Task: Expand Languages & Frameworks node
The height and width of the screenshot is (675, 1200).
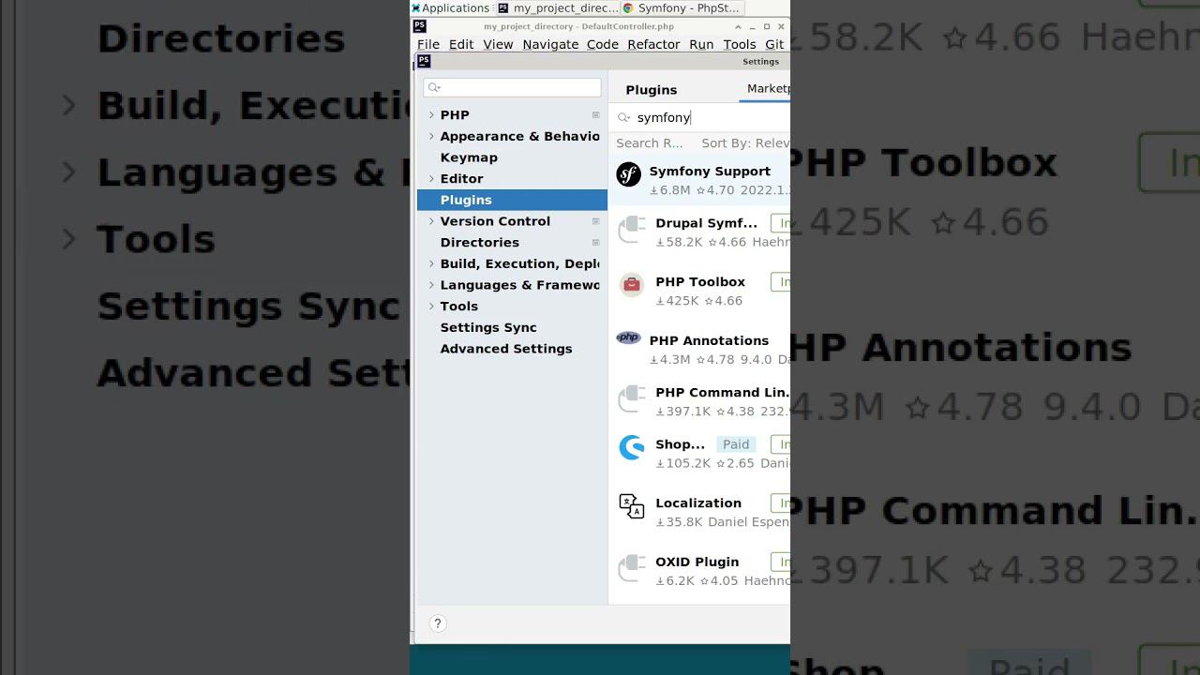Action: (431, 285)
